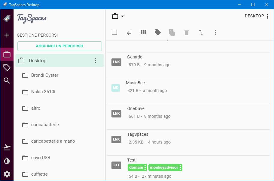Screen dimensions: 274x181
Task: Select the OneDrive file name
Action: click(136, 108)
